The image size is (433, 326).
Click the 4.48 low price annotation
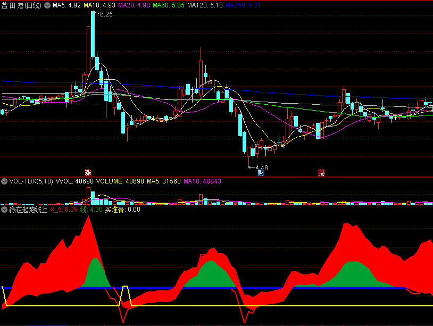(262, 168)
